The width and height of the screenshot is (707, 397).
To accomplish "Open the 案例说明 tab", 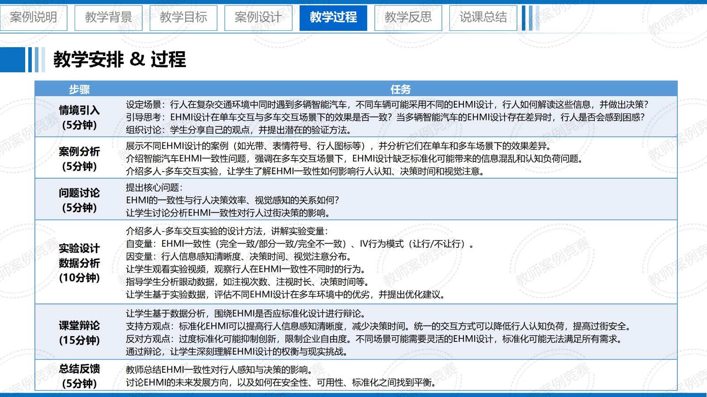I will pos(34,18).
